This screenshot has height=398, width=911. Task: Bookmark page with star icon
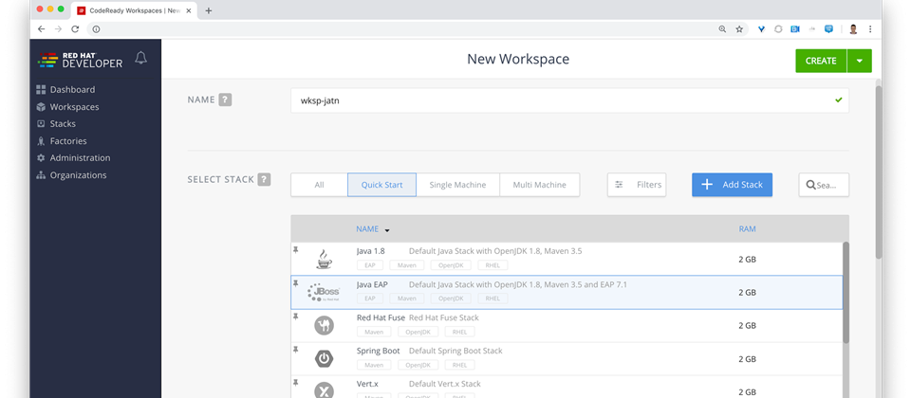pyautogui.click(x=739, y=29)
